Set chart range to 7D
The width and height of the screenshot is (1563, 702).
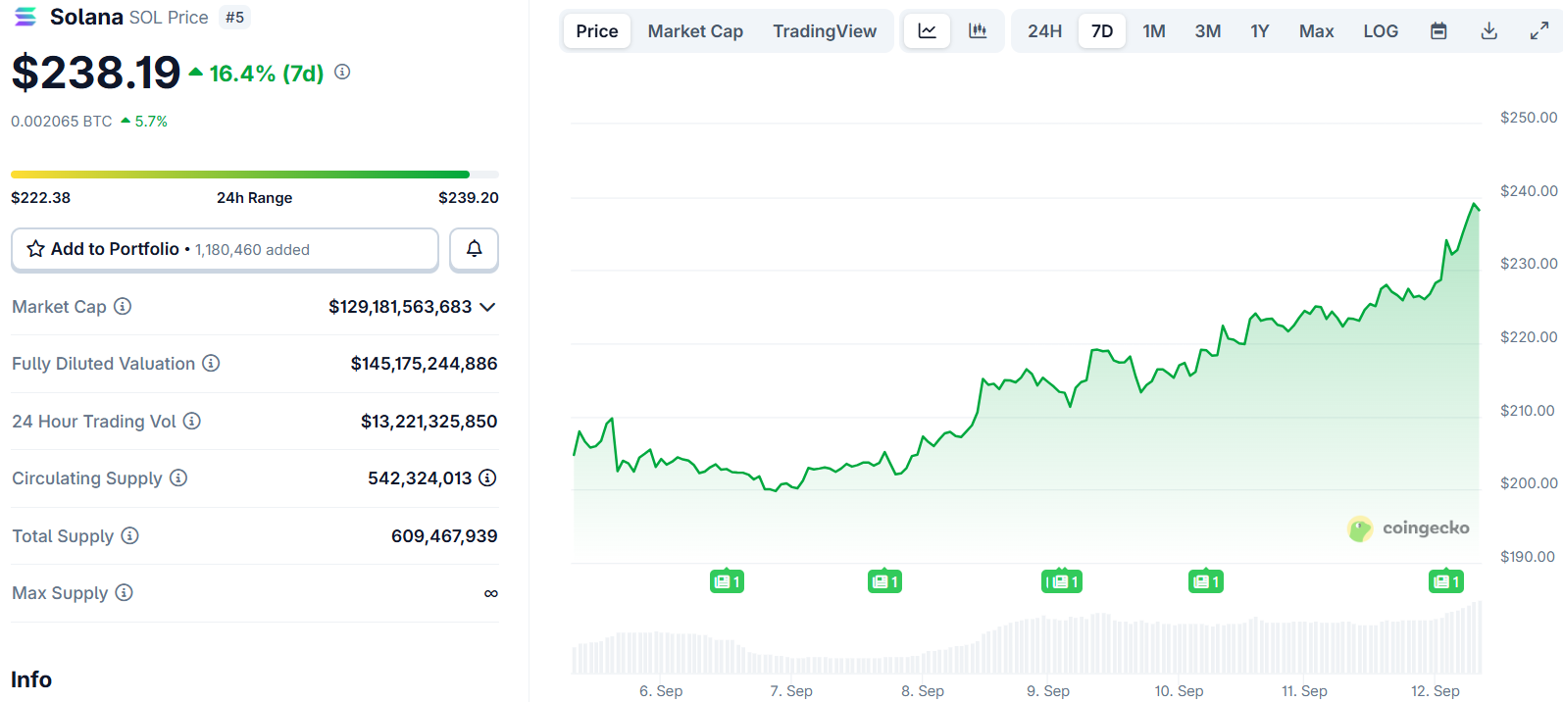coord(1102,31)
